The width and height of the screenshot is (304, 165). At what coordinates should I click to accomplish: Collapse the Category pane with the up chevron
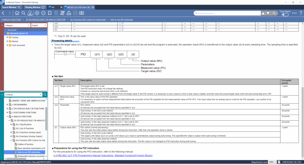(x=2, y=25)
